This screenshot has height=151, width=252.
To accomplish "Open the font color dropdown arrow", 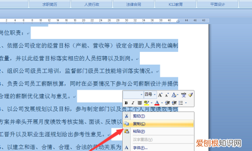I will pos(162,103).
